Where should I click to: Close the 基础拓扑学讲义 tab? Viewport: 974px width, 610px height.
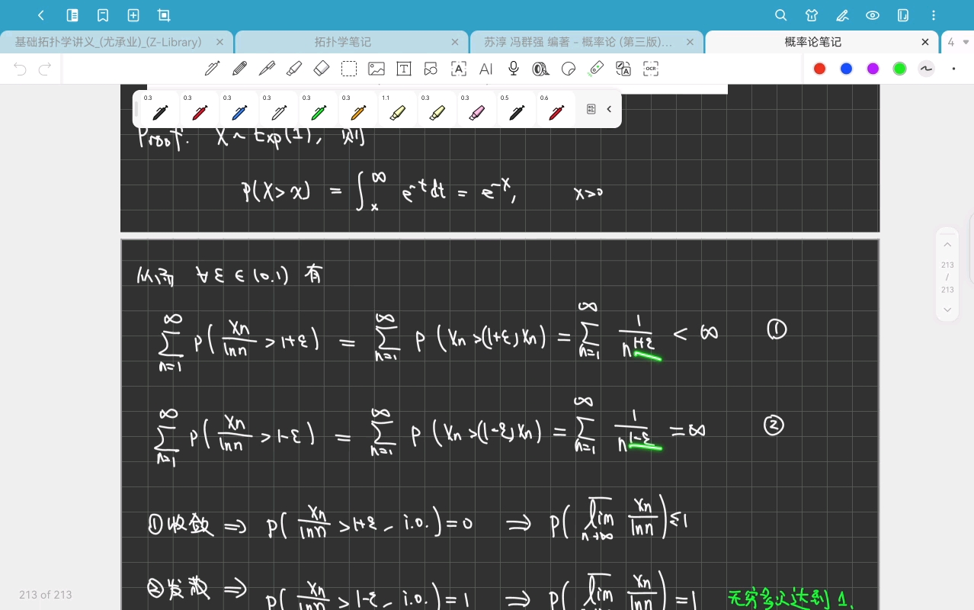click(x=220, y=42)
